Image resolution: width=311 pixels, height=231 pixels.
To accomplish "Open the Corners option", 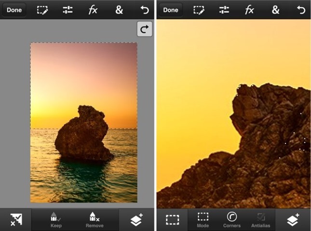I will (x=232, y=219).
